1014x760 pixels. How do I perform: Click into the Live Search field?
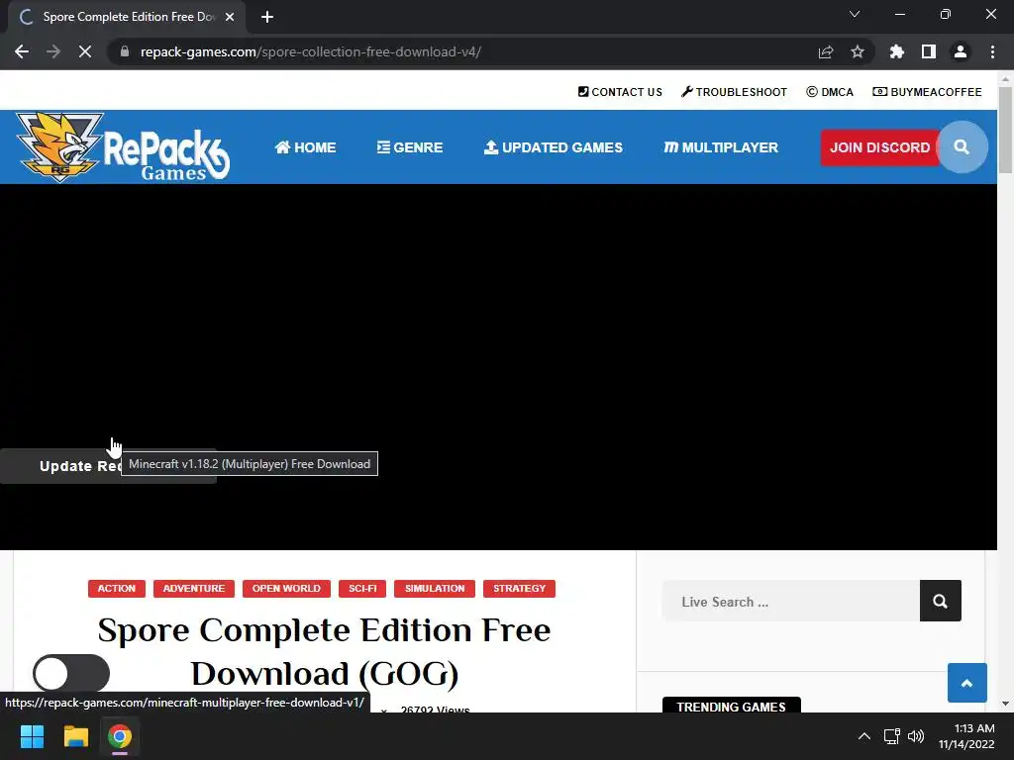[791, 601]
